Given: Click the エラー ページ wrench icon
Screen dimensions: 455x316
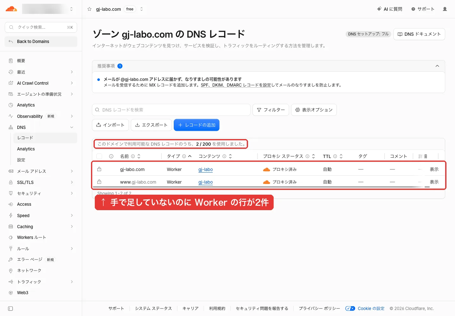Looking at the screenshot, I should point(11,259).
